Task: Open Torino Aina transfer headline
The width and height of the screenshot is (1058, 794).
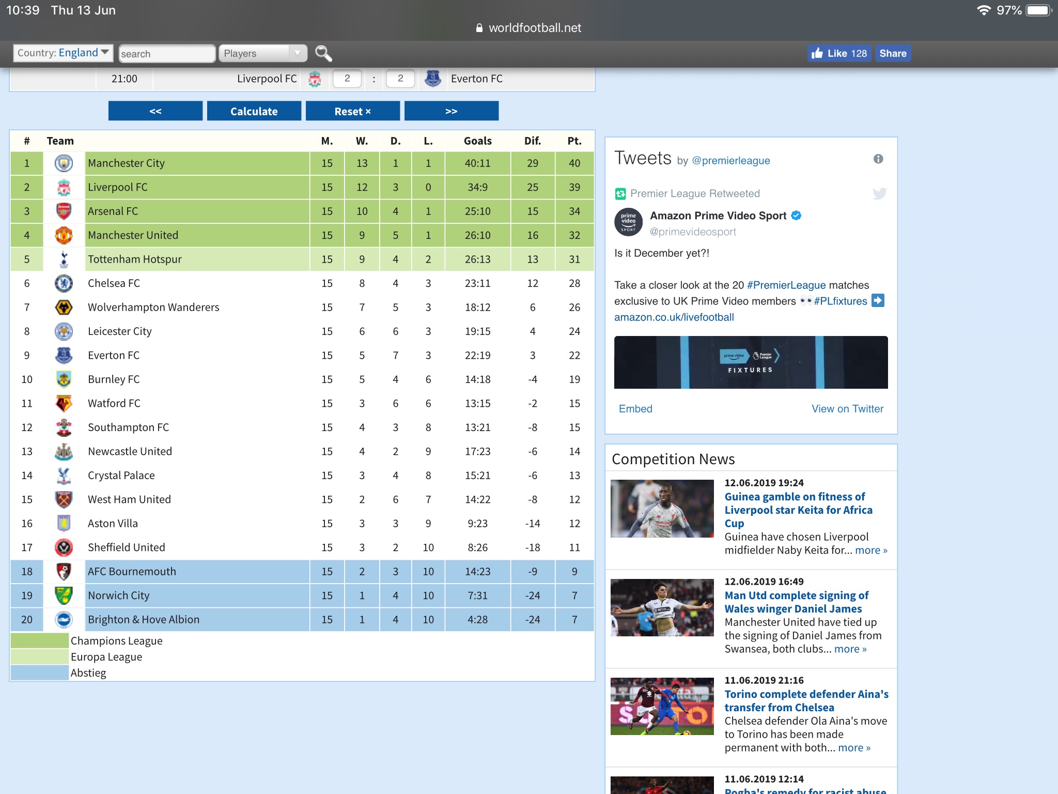Action: (x=806, y=701)
